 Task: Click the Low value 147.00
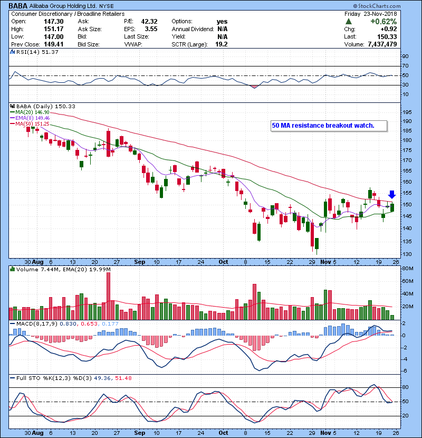click(x=54, y=36)
